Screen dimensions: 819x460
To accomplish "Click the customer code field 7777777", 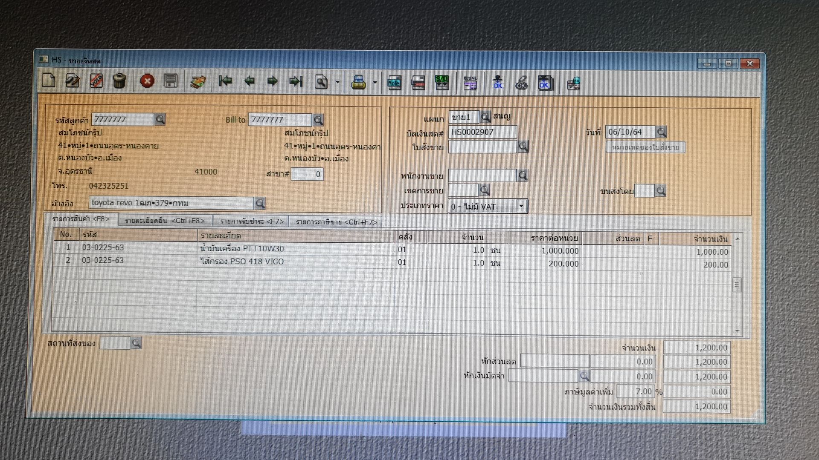I will pyautogui.click(x=123, y=119).
